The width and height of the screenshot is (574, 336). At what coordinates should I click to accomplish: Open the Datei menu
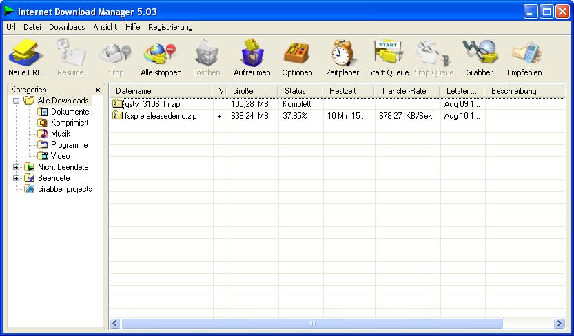pyautogui.click(x=32, y=27)
